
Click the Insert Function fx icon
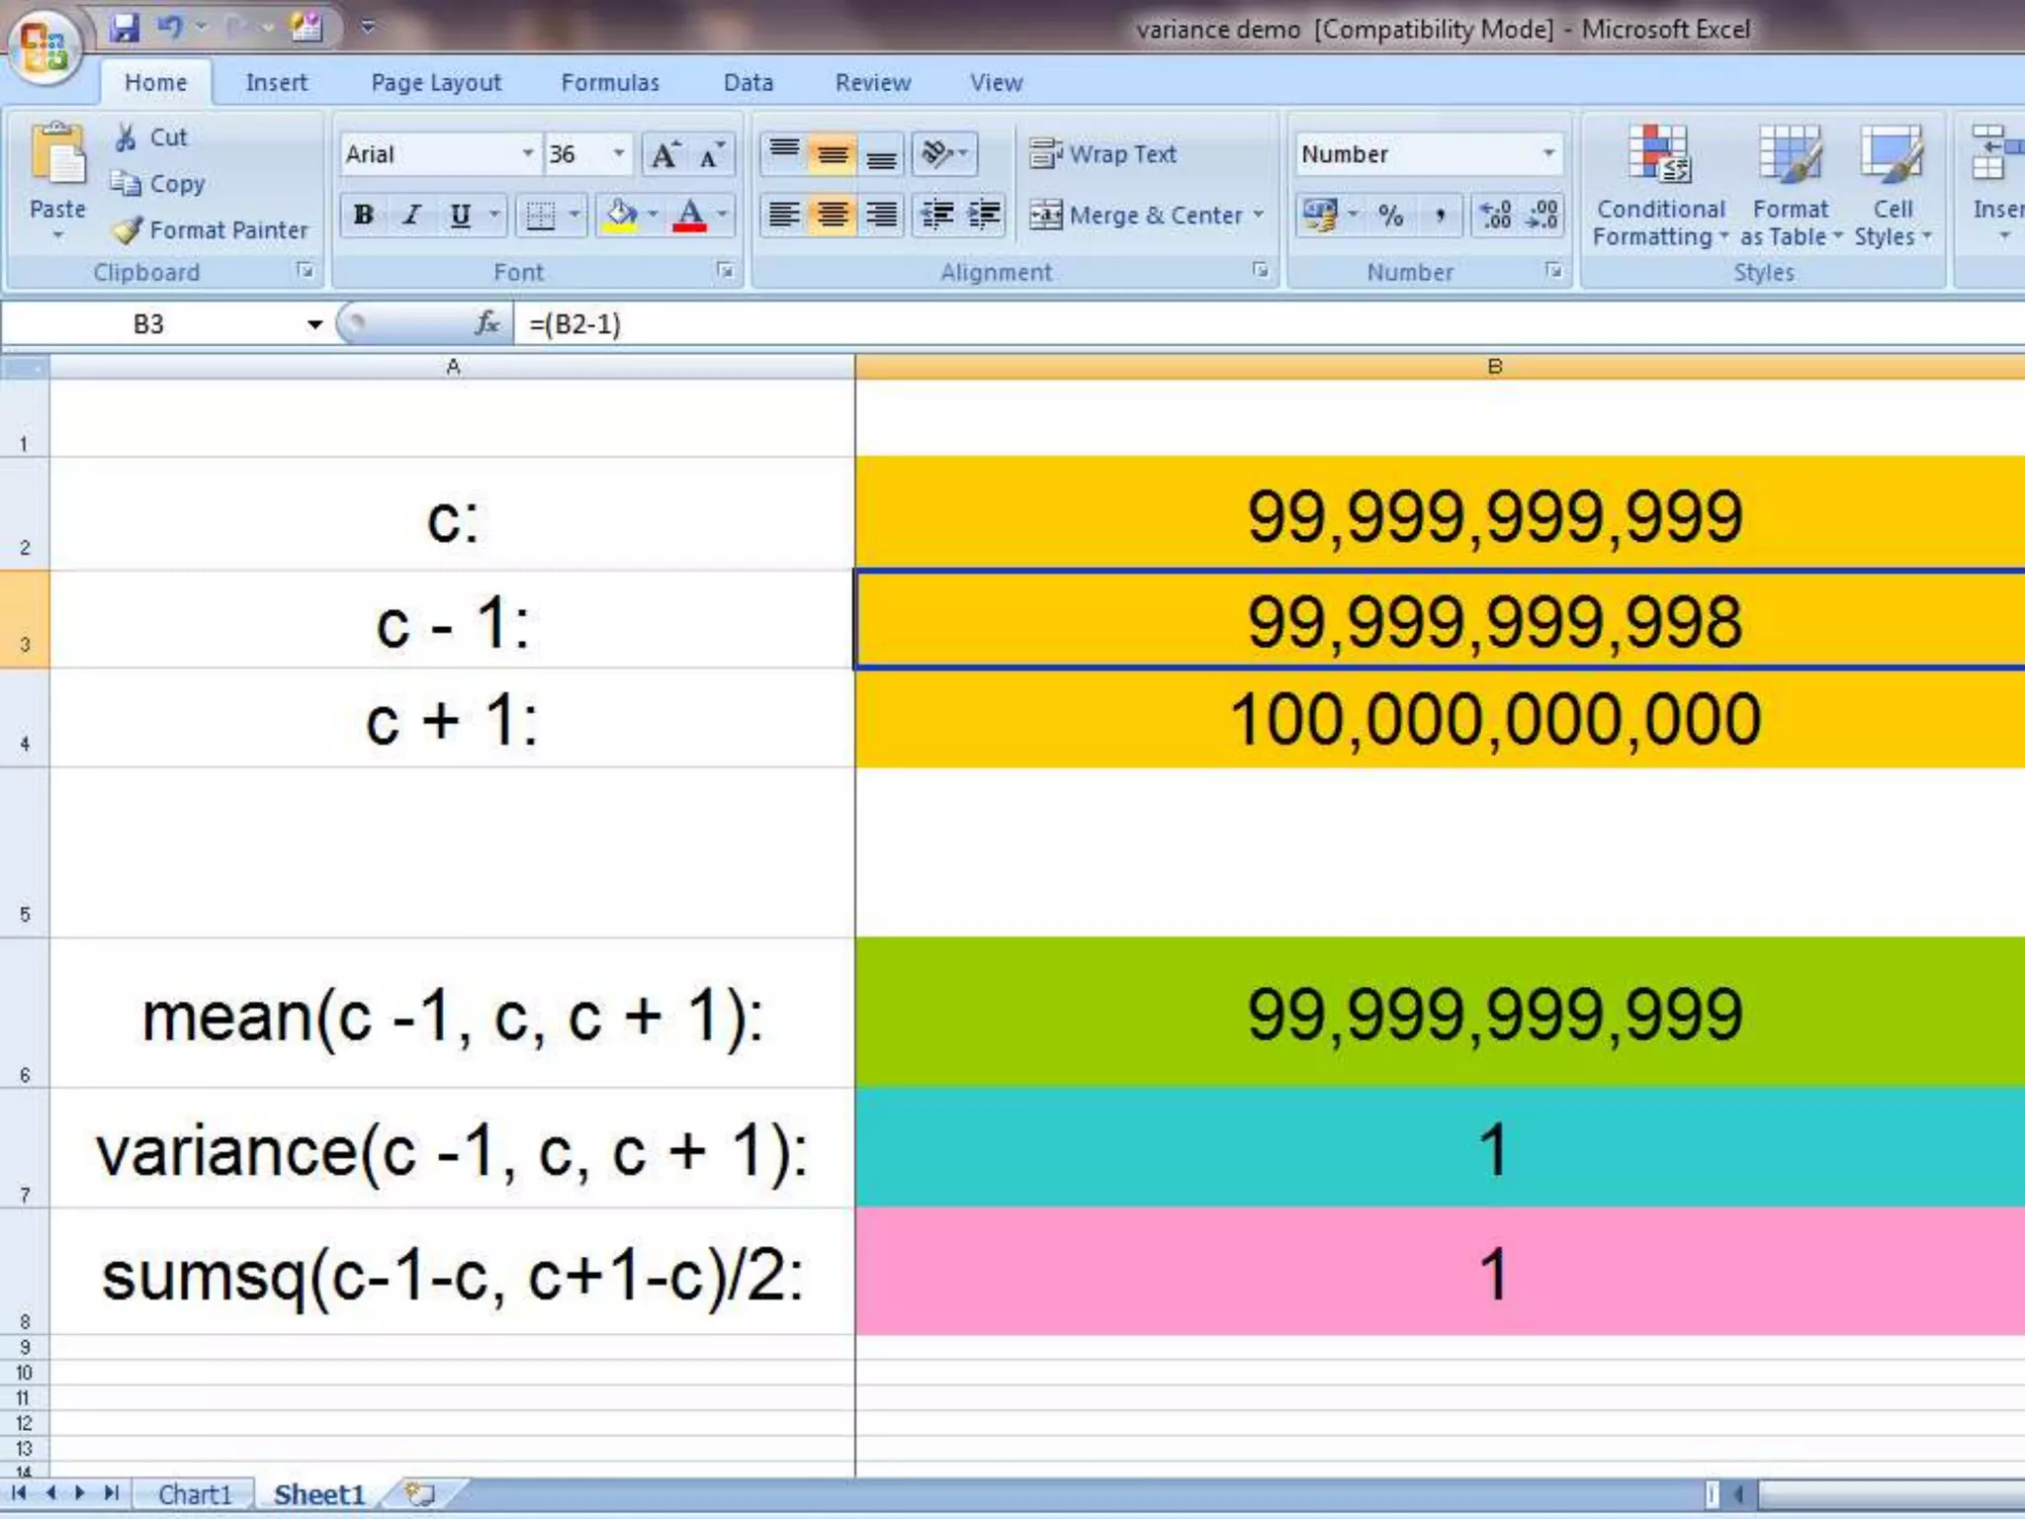click(x=486, y=323)
